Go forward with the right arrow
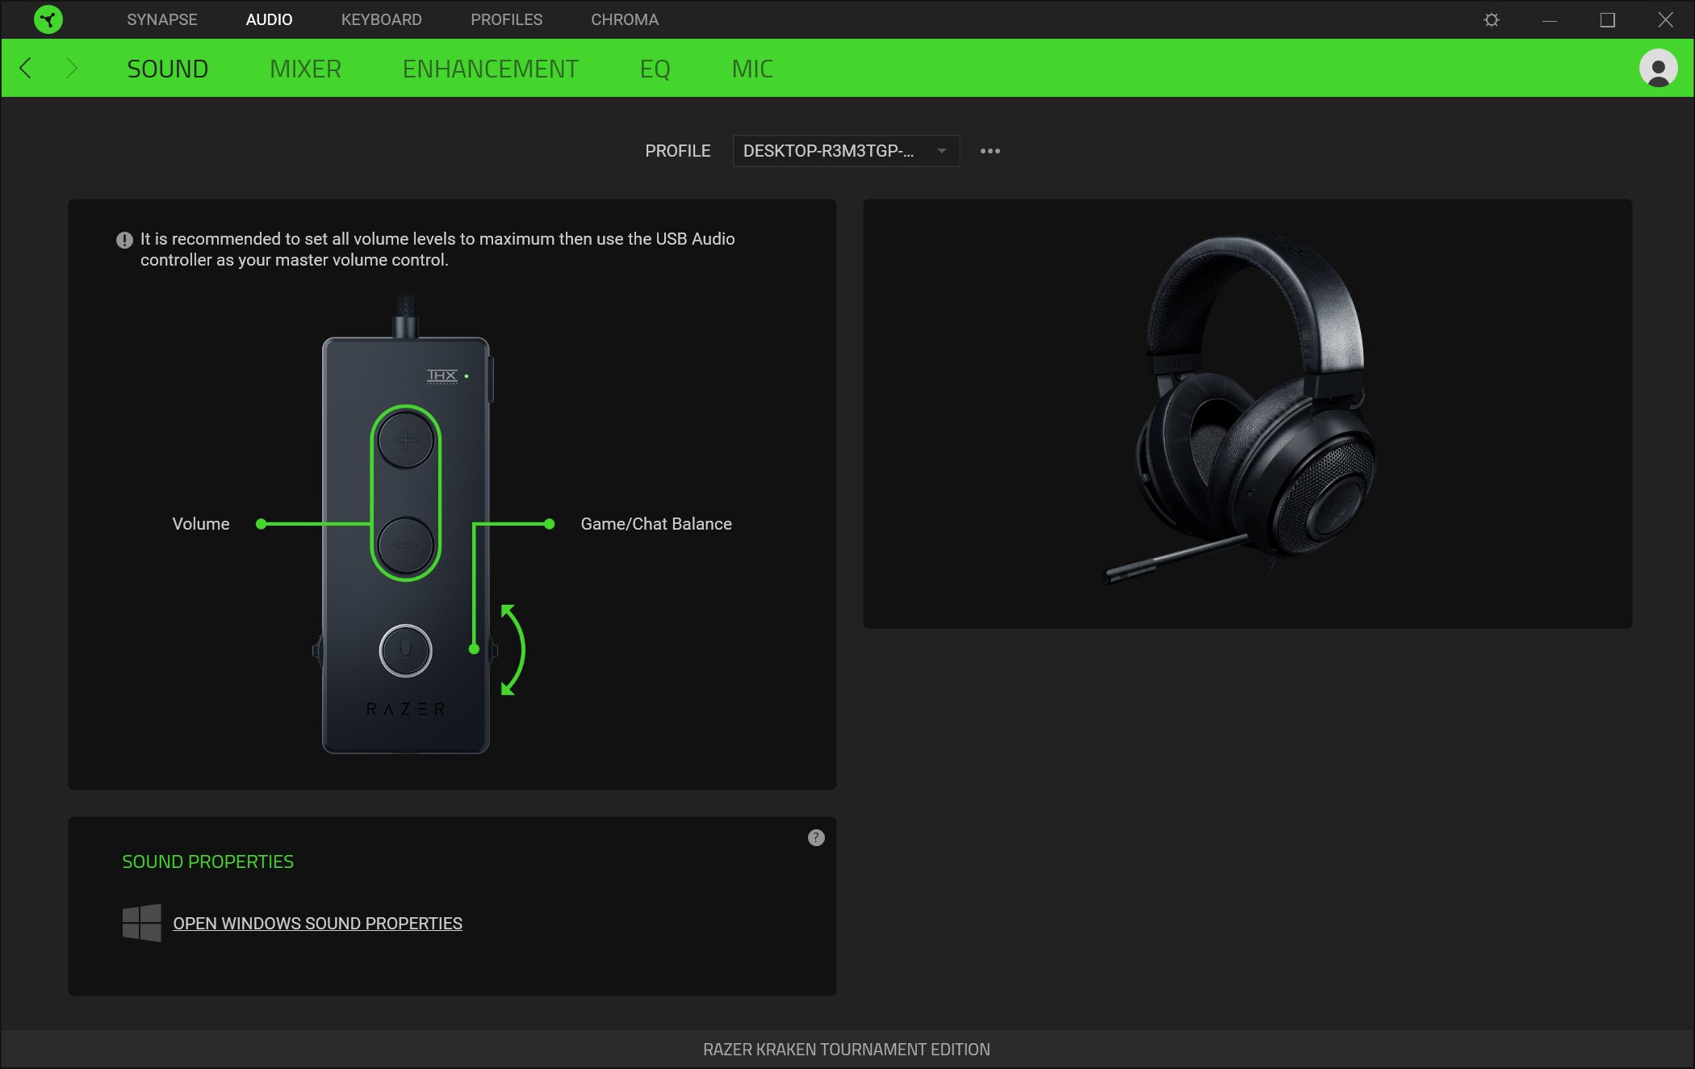Image resolution: width=1695 pixels, height=1069 pixels. click(71, 69)
